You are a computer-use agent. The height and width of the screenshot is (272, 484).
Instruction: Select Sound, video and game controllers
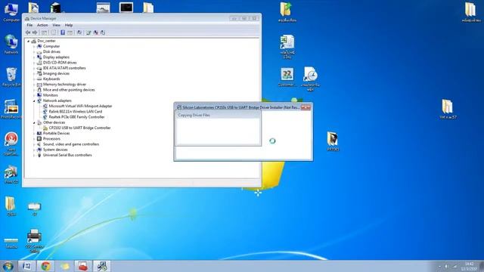tap(71, 144)
